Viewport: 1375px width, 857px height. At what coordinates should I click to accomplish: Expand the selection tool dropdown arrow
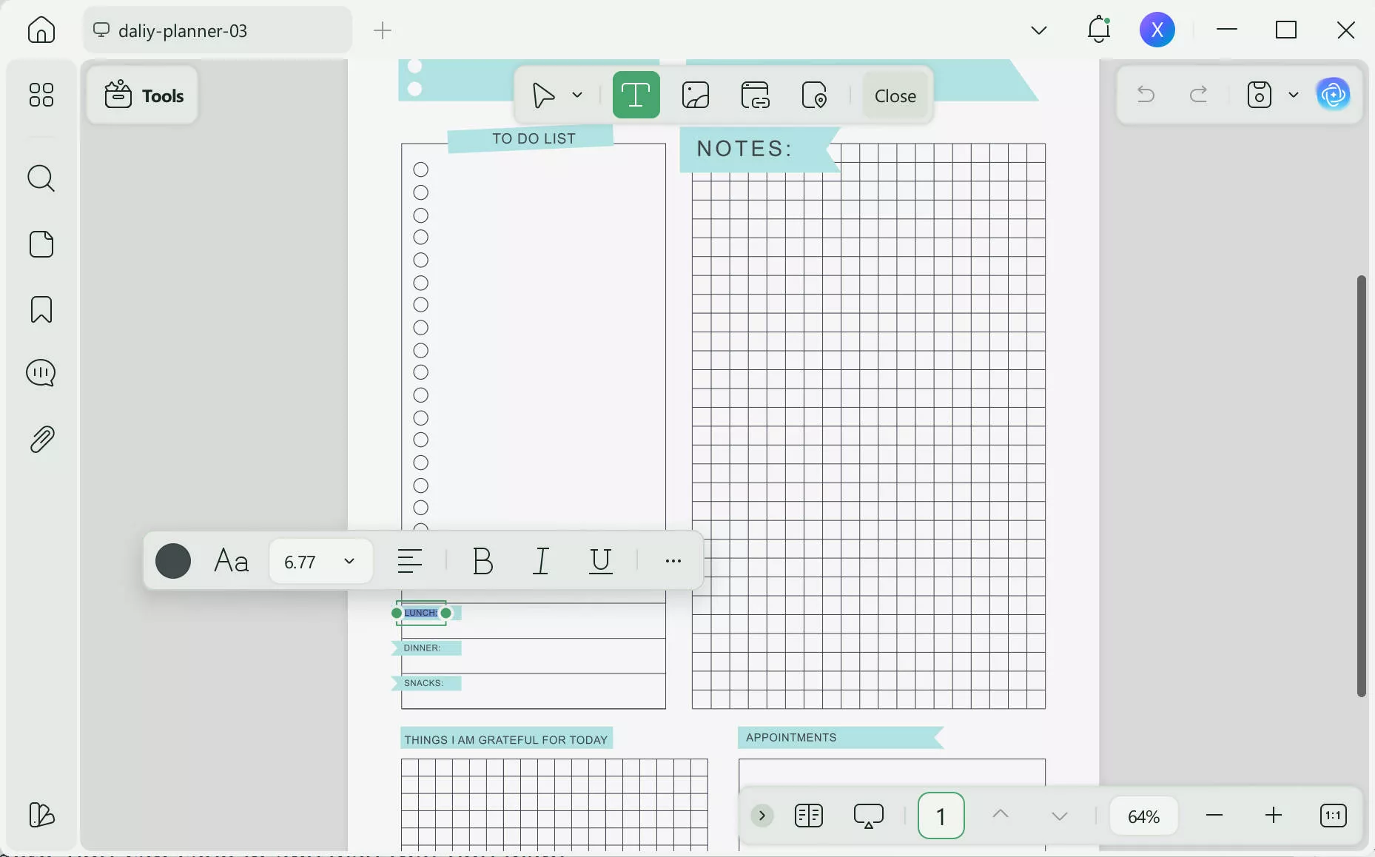pyautogui.click(x=577, y=95)
